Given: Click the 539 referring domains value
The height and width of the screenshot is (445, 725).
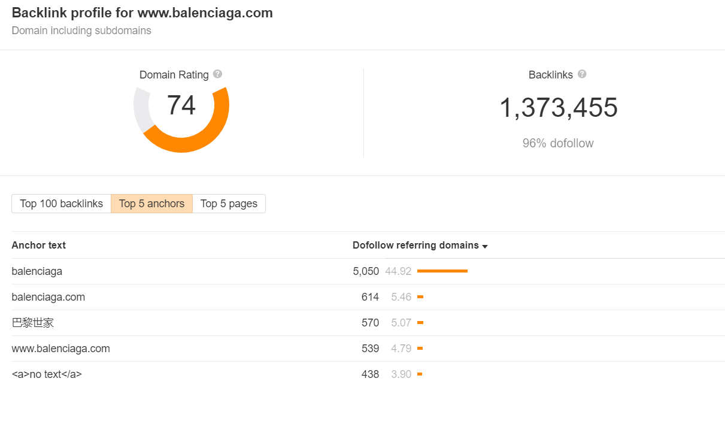Looking at the screenshot, I should 370,349.
